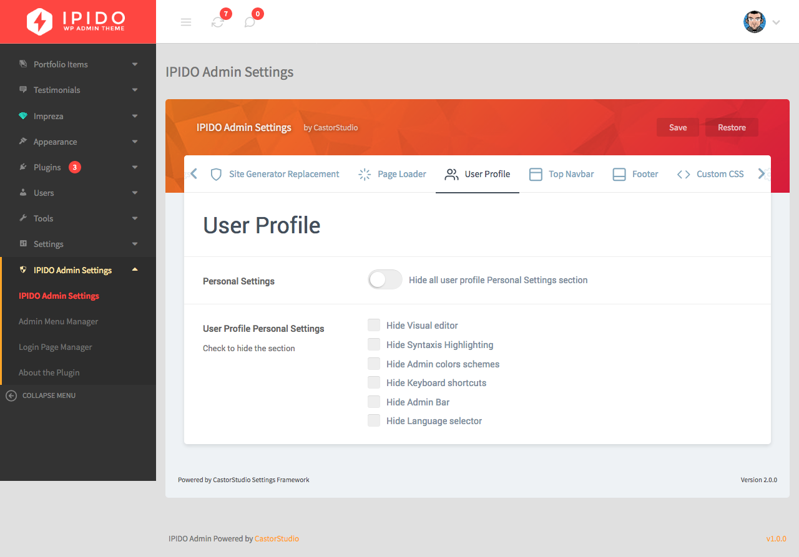799x557 pixels.
Task: Expand the Portfolio Items submenu arrow
Action: [135, 64]
